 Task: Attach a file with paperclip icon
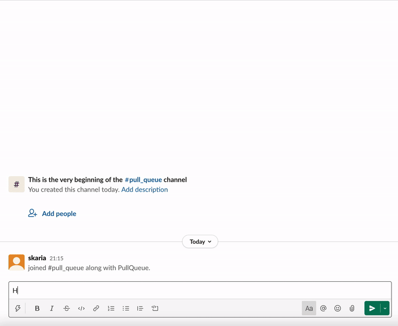coord(352,309)
